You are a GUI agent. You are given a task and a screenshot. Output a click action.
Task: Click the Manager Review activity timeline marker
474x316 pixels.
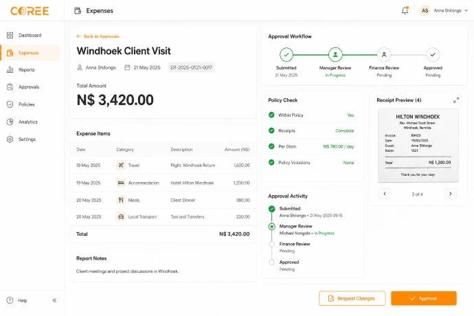(x=272, y=227)
